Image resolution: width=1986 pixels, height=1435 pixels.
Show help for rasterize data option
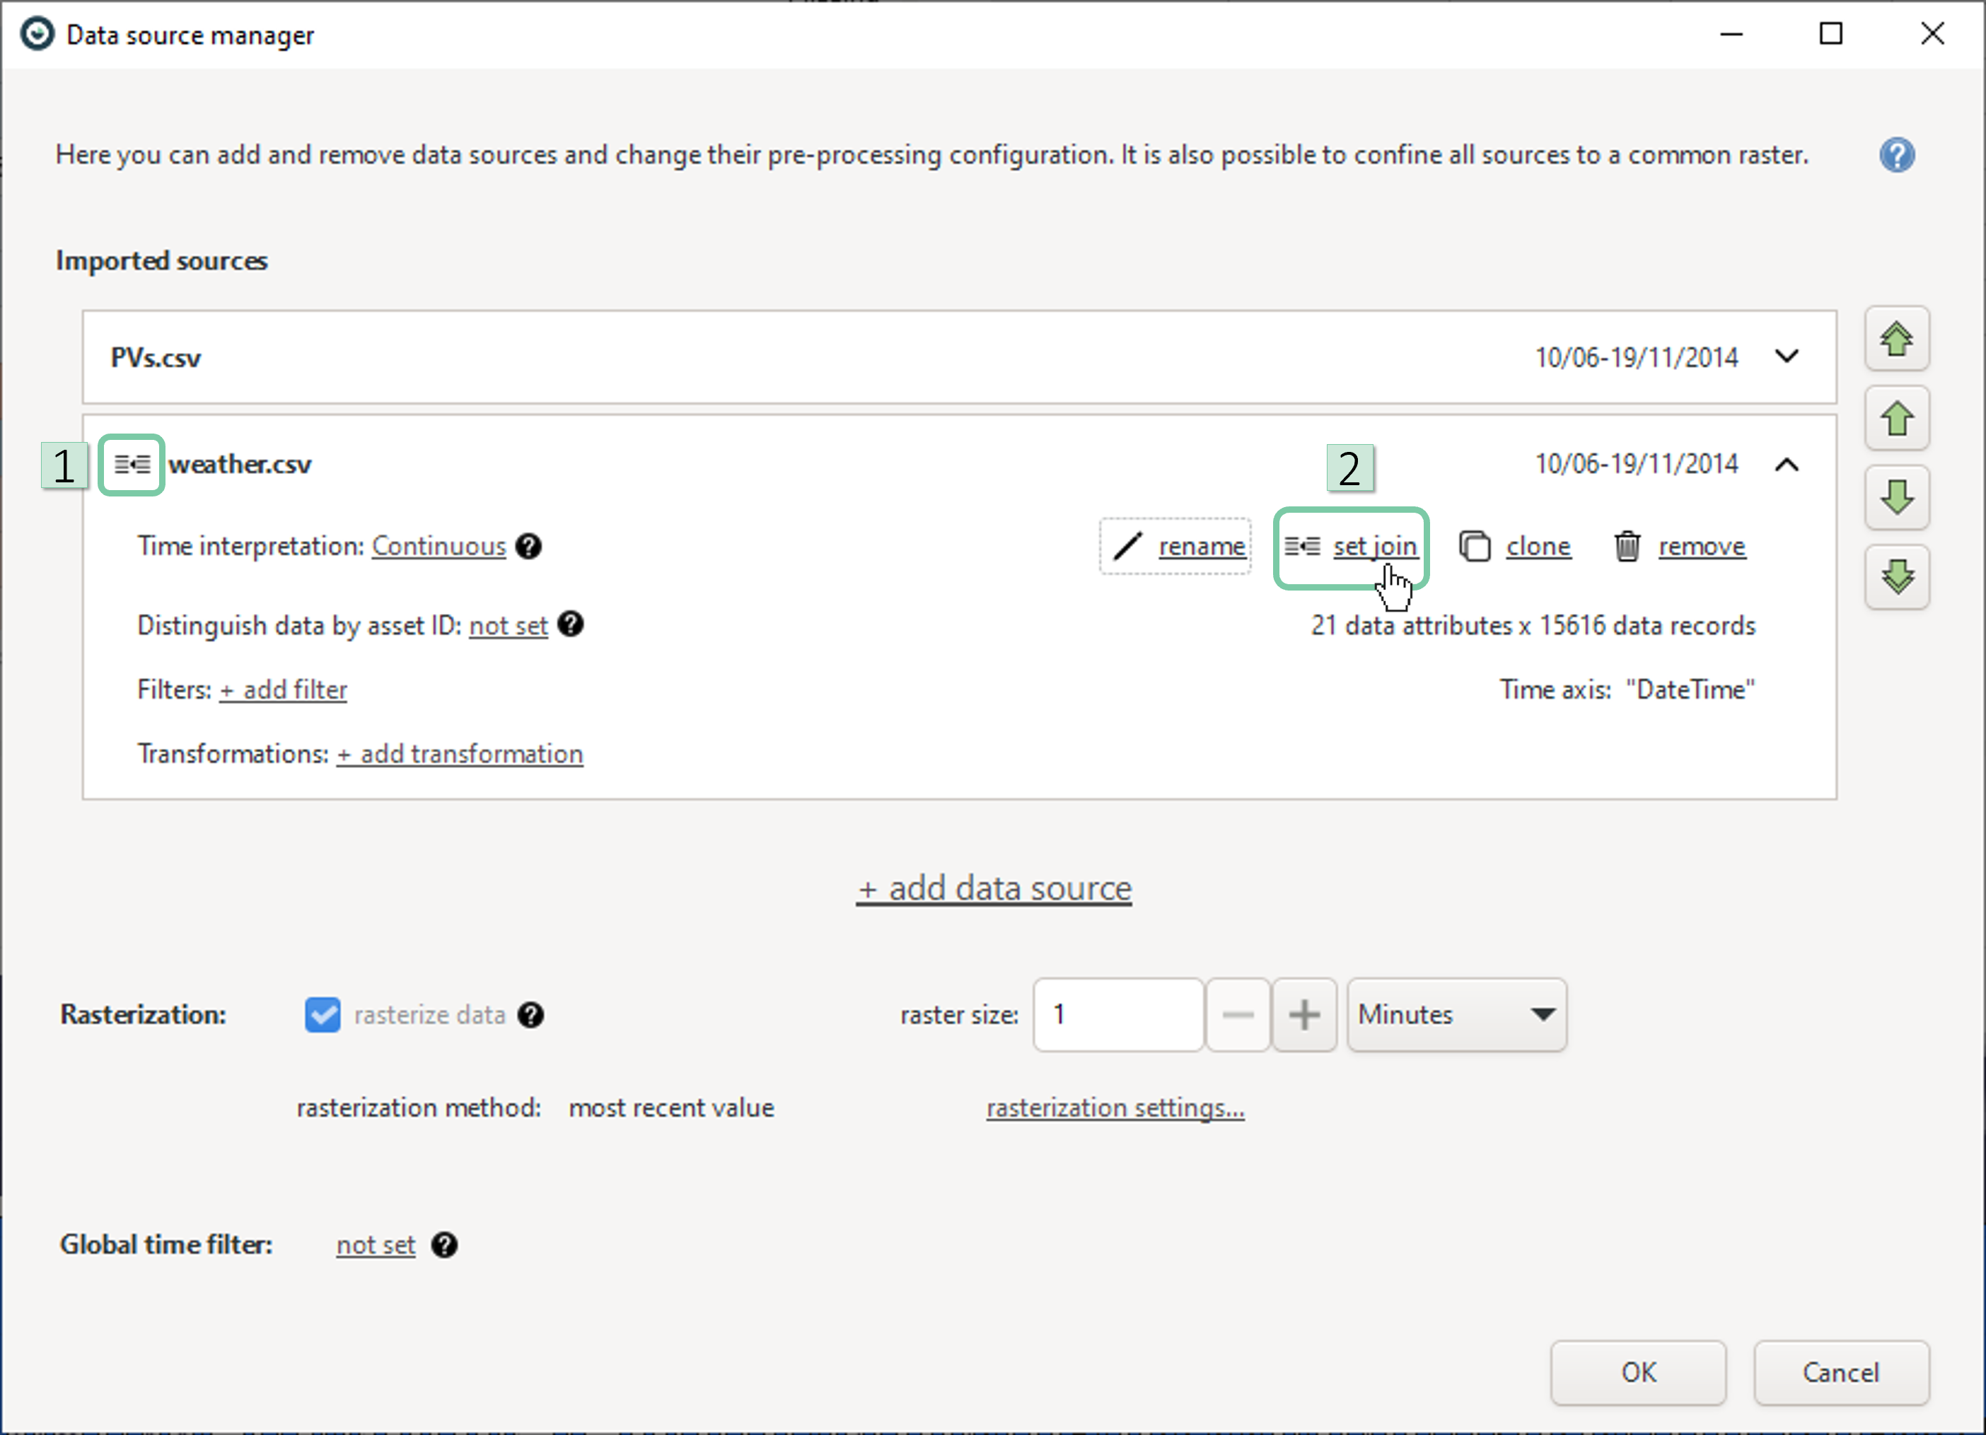tap(530, 1015)
